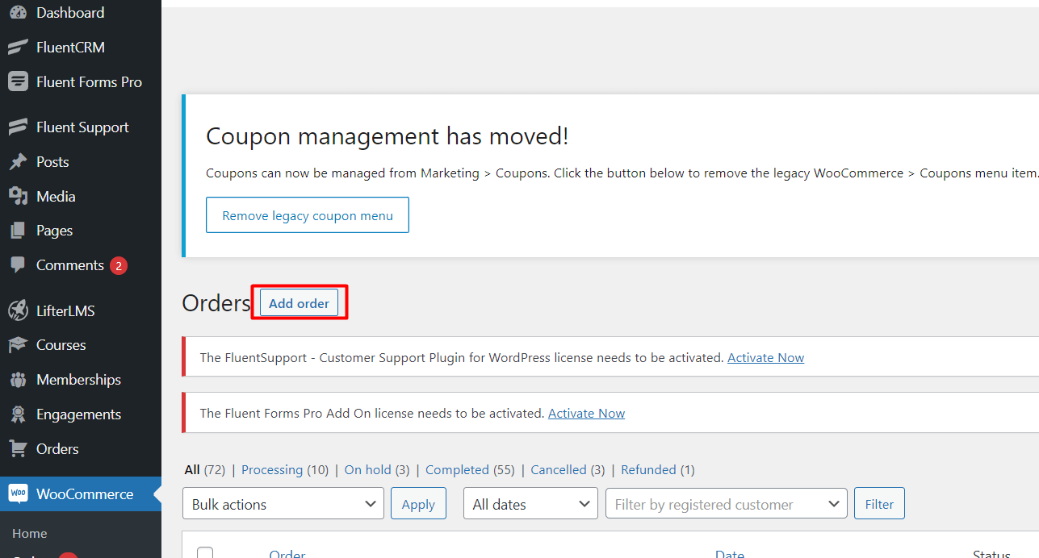Click the WooCommerce logo icon

coord(18,493)
